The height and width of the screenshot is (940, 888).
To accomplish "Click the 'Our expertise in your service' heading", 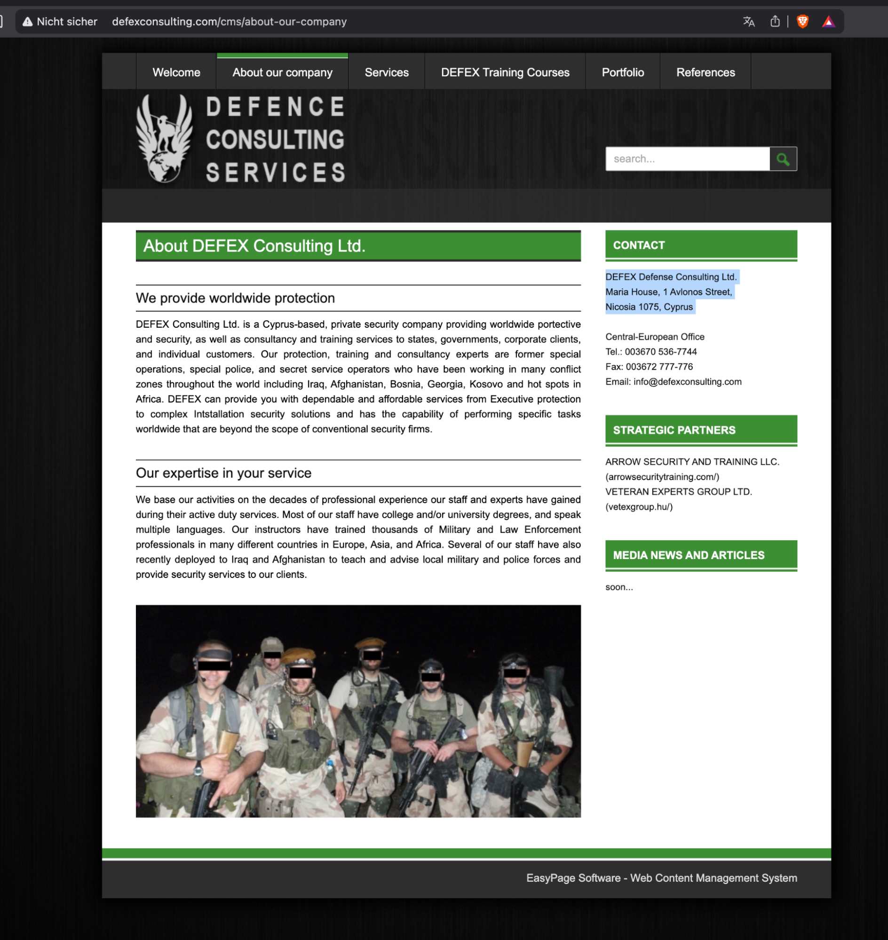I will pos(223,474).
